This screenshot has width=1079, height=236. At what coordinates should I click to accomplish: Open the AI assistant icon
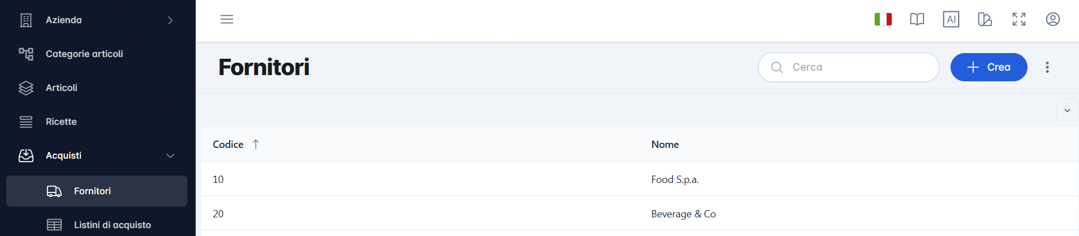(951, 19)
